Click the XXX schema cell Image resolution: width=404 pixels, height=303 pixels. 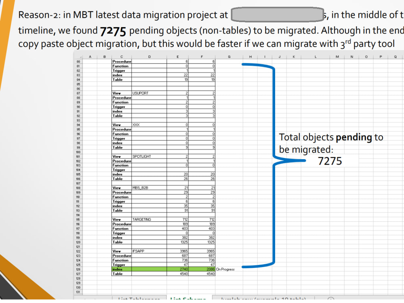[149, 125]
